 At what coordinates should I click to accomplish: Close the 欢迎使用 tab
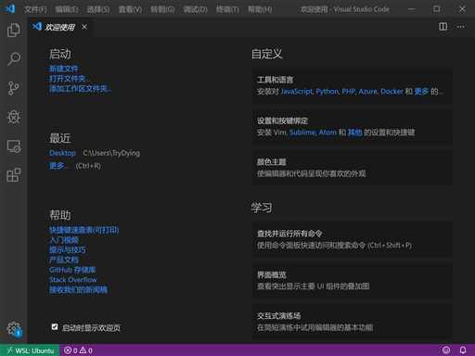pyautogui.click(x=84, y=27)
